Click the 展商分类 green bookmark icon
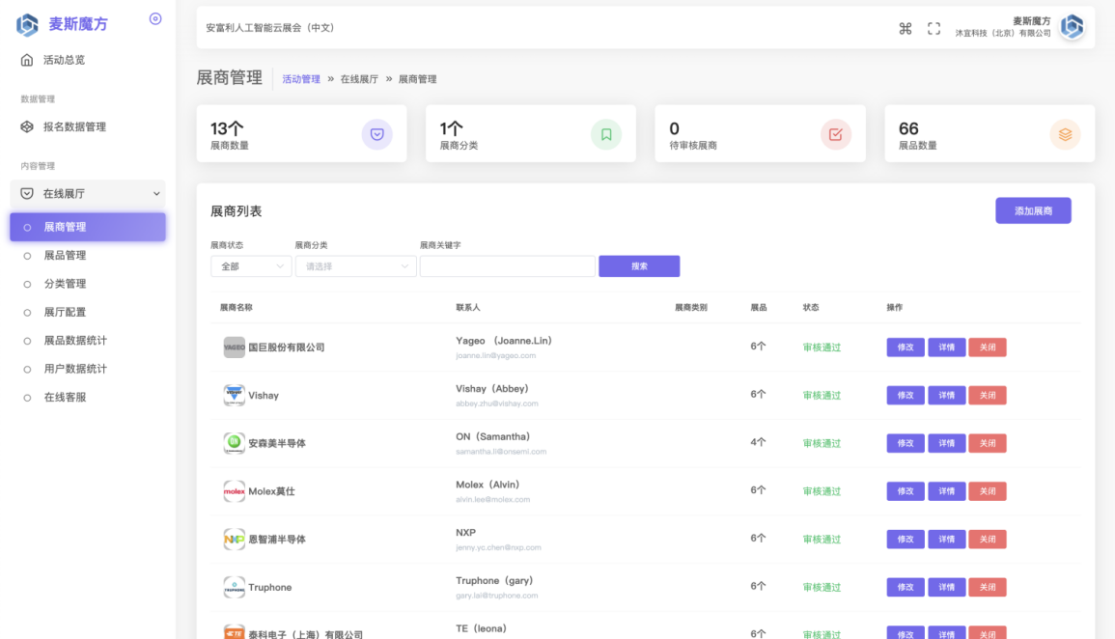The width and height of the screenshot is (1115, 639). click(x=606, y=134)
